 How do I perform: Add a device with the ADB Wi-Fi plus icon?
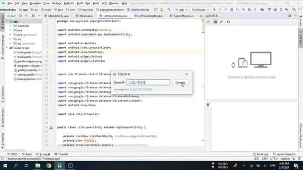(x=208, y=22)
